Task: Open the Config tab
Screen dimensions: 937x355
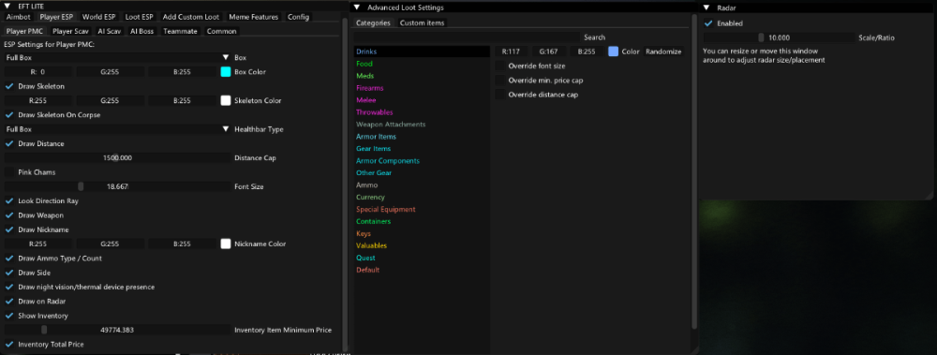Action: (x=298, y=17)
